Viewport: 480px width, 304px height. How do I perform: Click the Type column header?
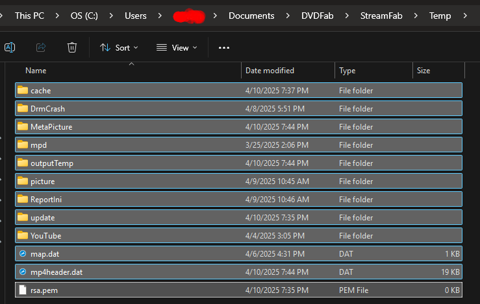(x=347, y=70)
